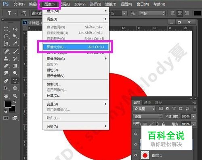Image resolution: width=202 pixels, height=160 pixels.
Task: Switch to the 通道 tab
Action: pyautogui.click(x=147, y=102)
